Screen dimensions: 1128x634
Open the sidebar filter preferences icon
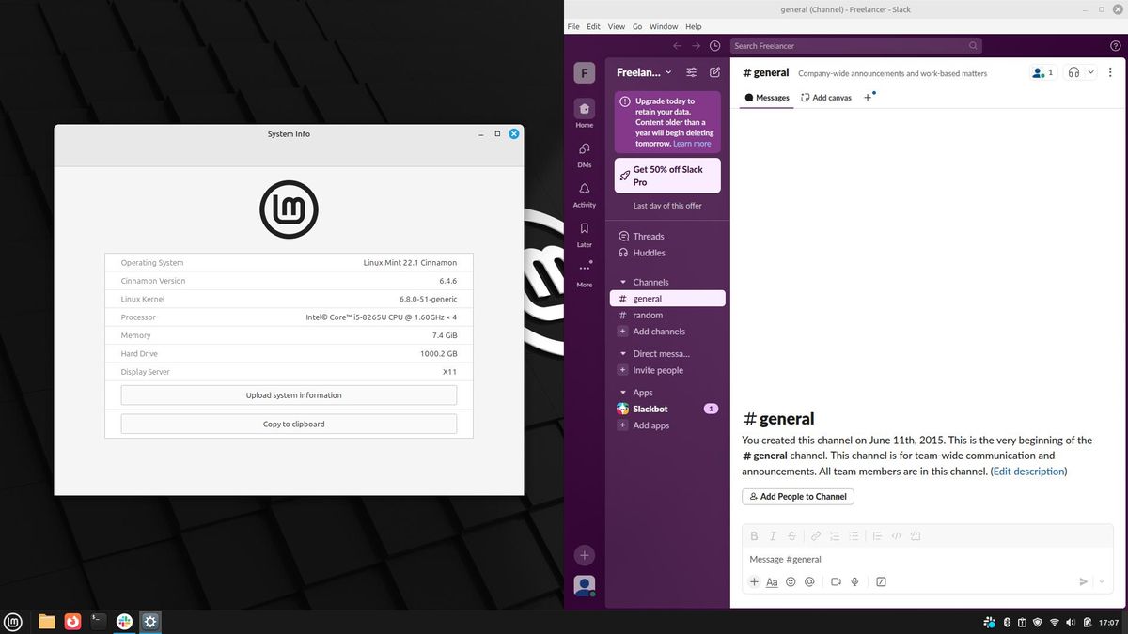(692, 72)
